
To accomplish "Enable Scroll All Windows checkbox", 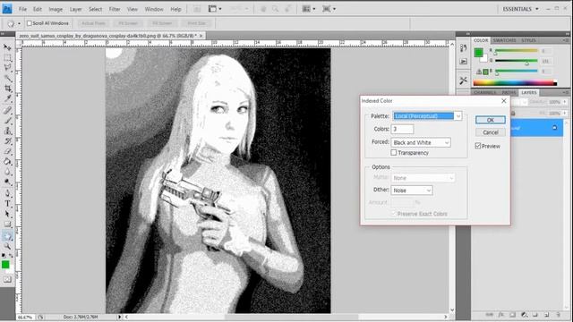I will pyautogui.click(x=30, y=23).
